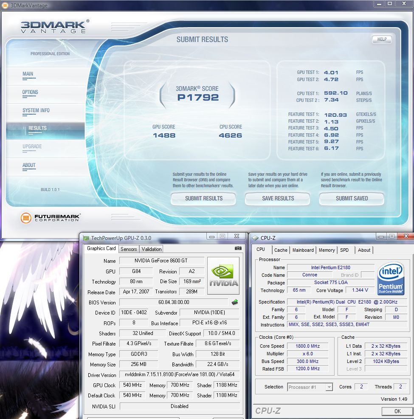
Task: Switch to Cache tab in CPU-Z
Action: 281,250
